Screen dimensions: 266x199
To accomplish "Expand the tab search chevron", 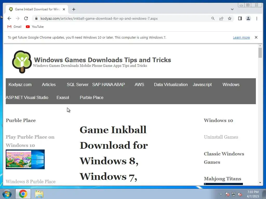I will click(232, 9).
